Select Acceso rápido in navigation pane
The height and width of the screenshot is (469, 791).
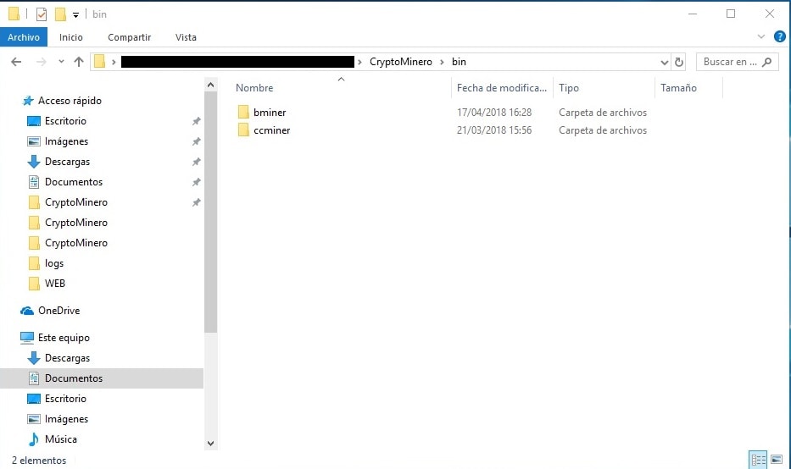(x=70, y=101)
